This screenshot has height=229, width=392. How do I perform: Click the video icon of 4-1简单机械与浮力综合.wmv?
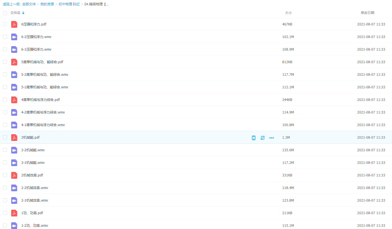click(x=14, y=125)
